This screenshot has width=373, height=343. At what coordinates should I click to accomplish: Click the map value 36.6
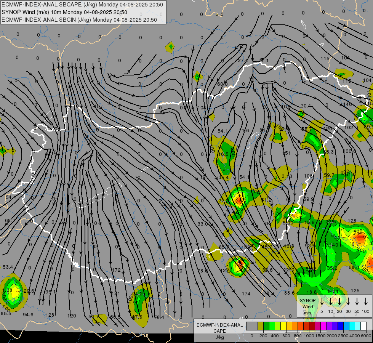267,270
